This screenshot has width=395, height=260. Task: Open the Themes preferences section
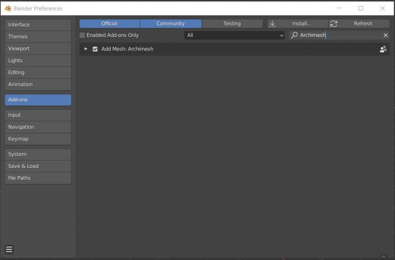[38, 37]
